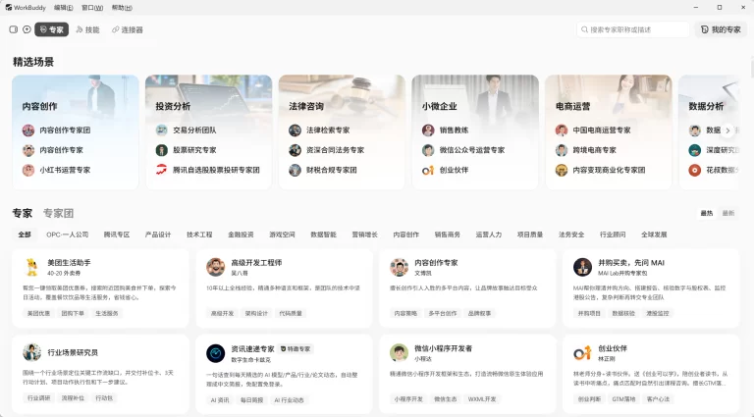Open the 交易分析团队 avatar
The image size is (754, 417).
tap(162, 130)
